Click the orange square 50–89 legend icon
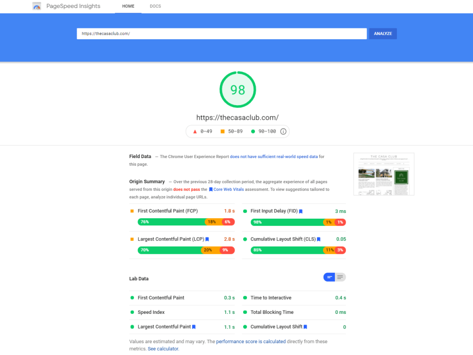Screen dimensions: 473x355 click(223, 131)
